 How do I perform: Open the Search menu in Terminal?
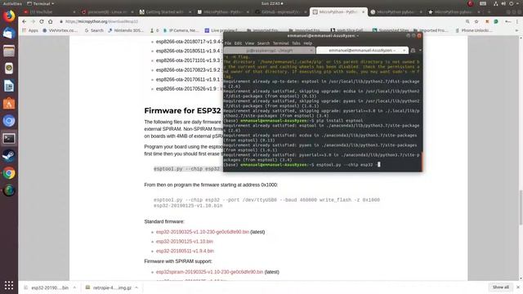(x=263, y=43)
